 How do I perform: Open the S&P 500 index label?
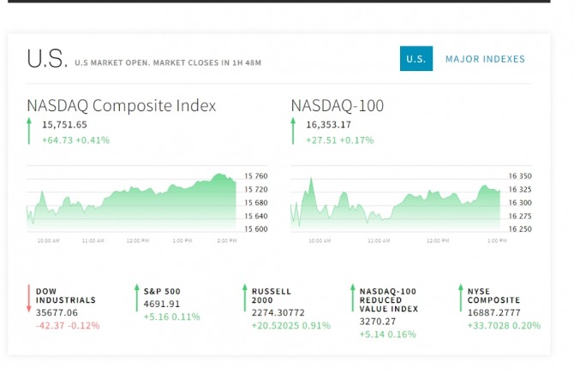tap(161, 291)
